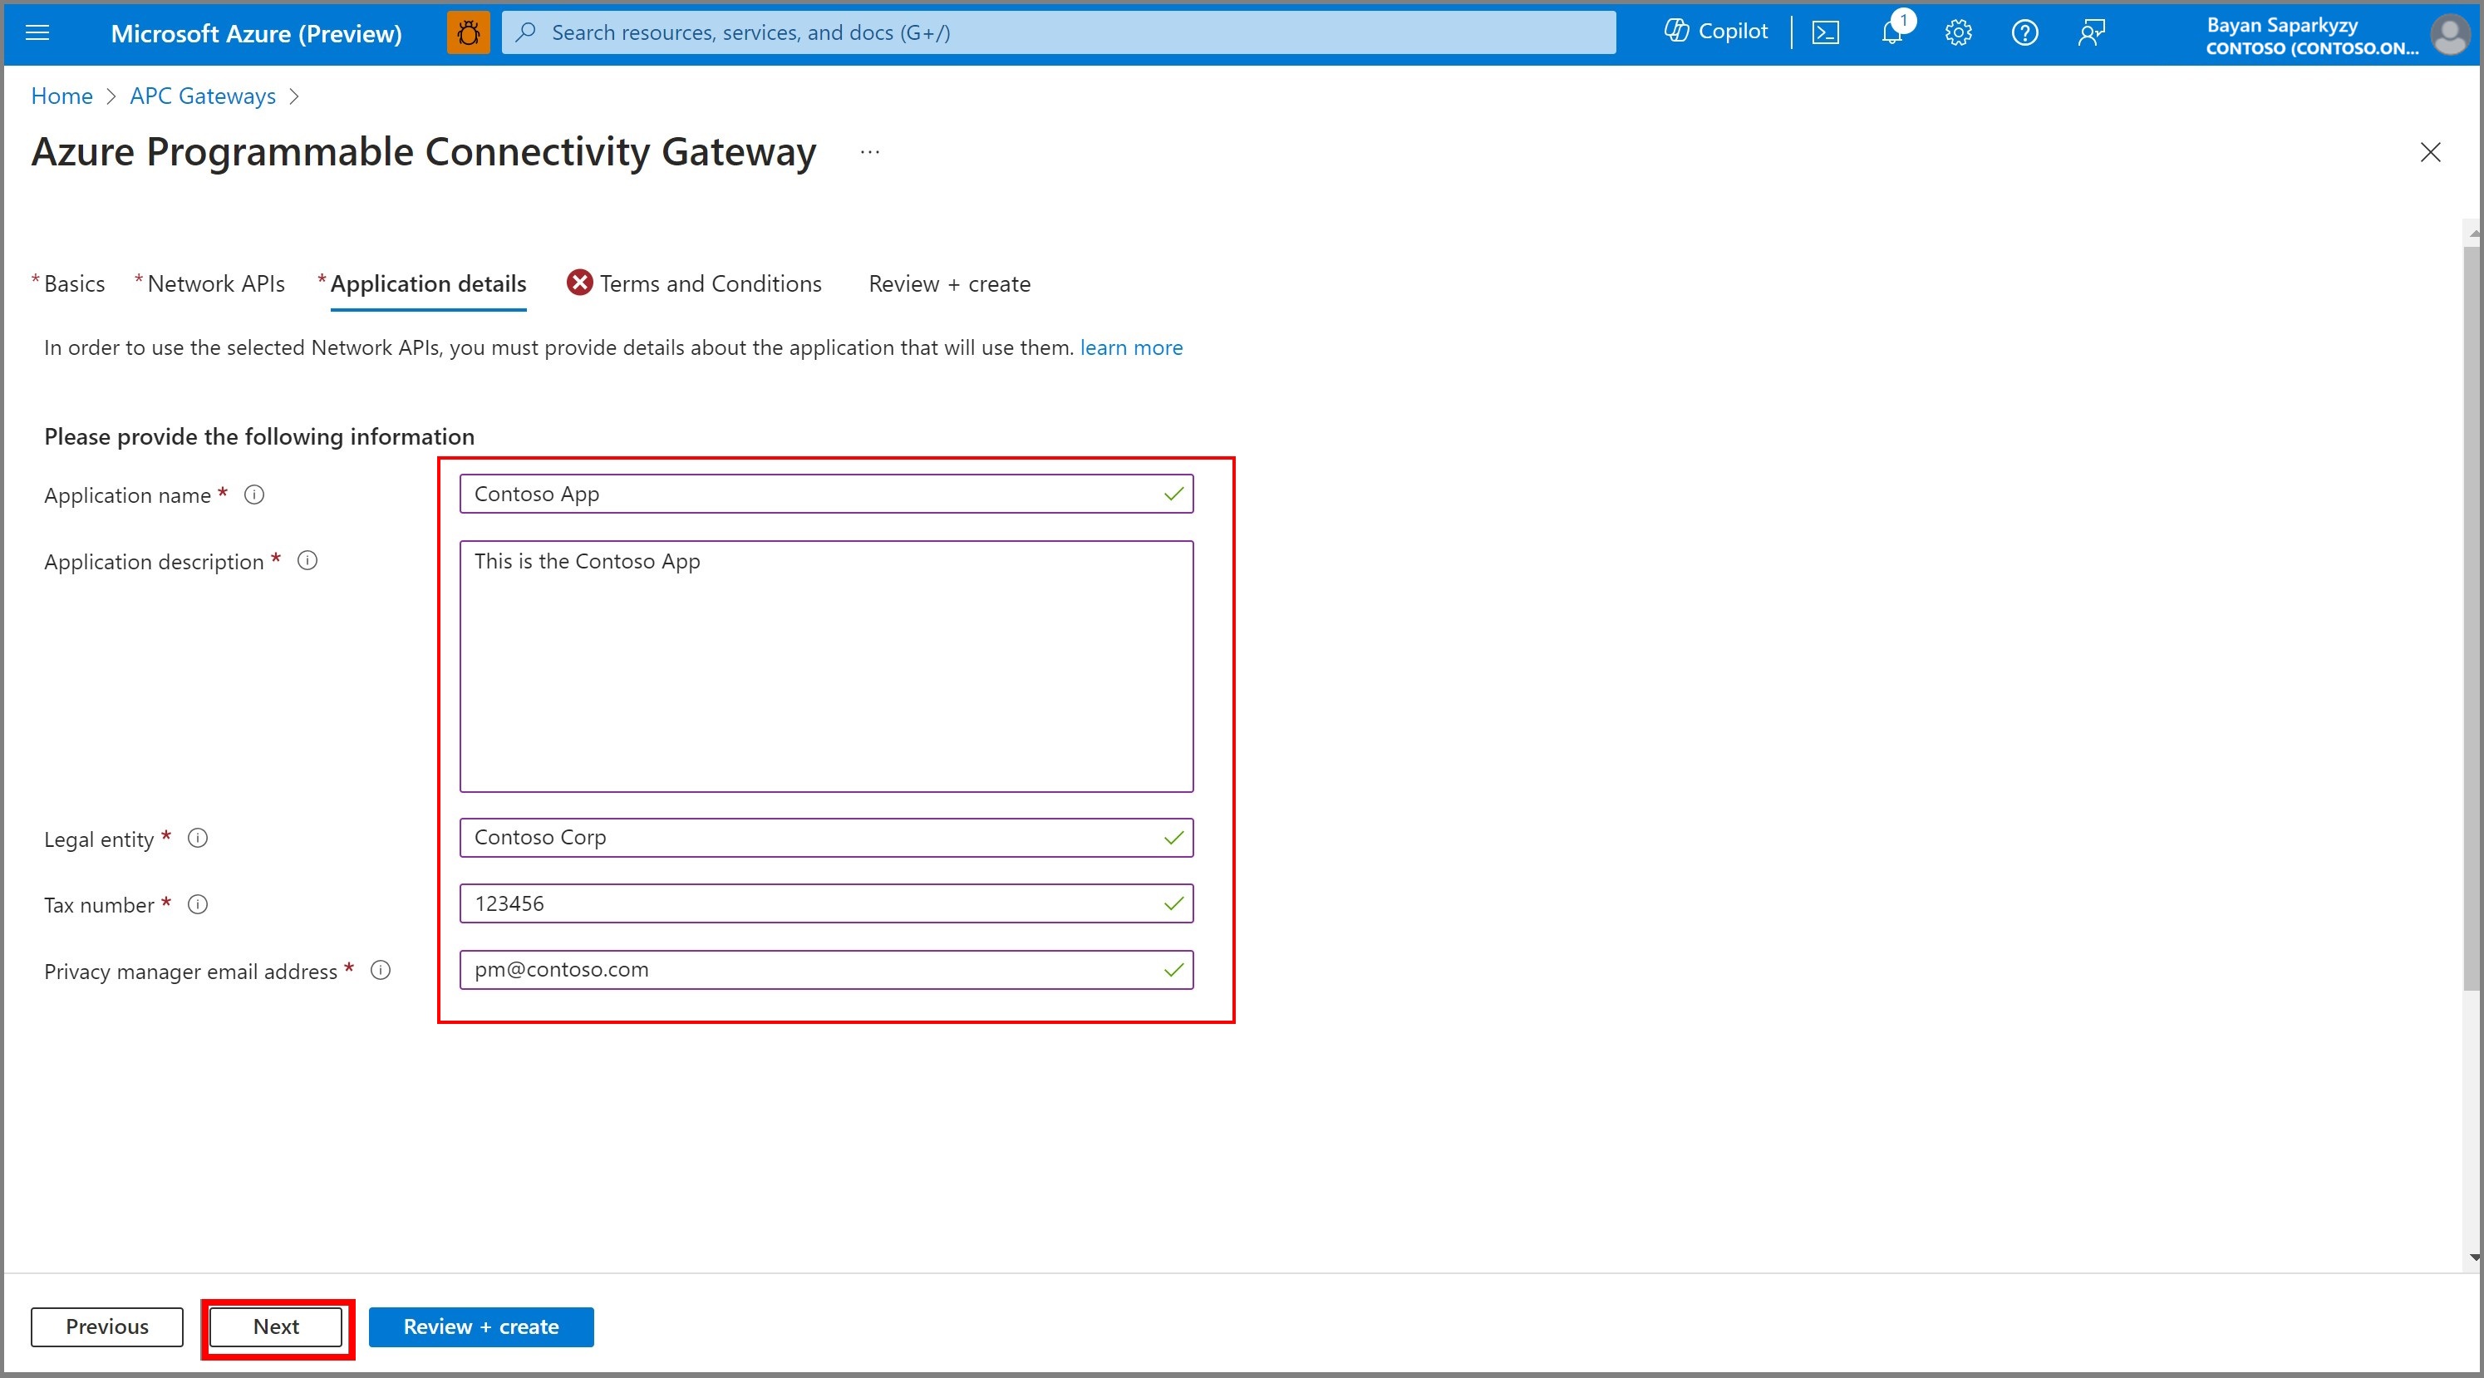
Task: Open the portal hamburger menu
Action: (37, 32)
